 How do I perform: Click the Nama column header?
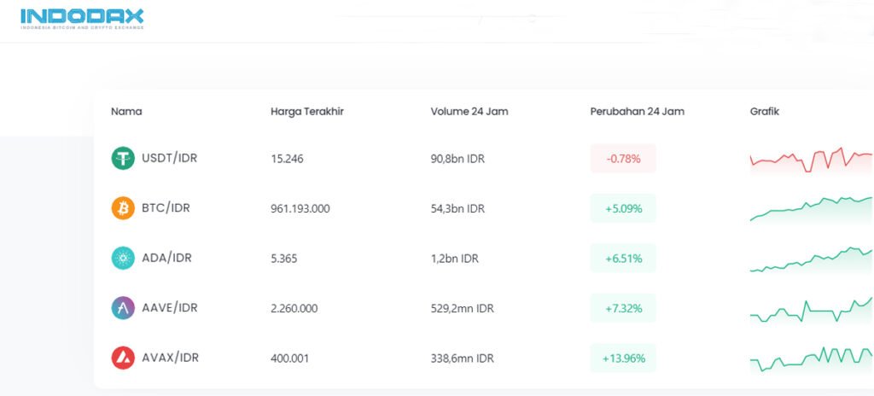click(x=126, y=112)
